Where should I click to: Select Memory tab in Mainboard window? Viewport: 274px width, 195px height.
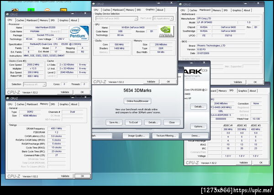pos(216,11)
